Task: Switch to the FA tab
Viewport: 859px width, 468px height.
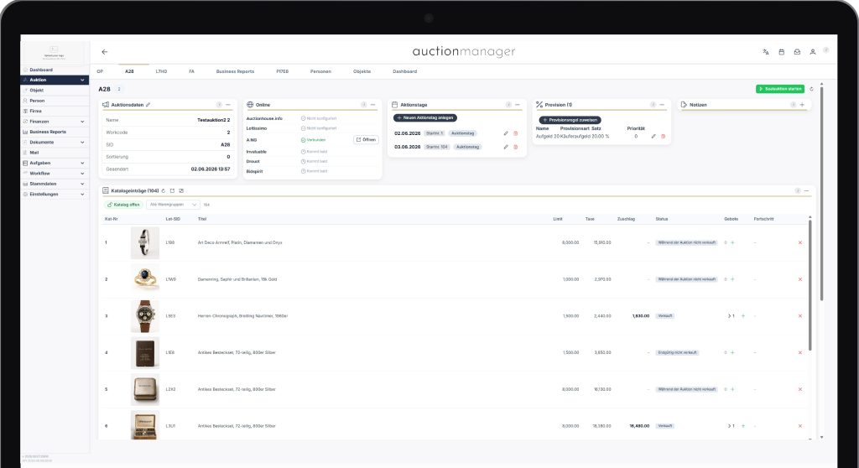Action: (x=191, y=72)
